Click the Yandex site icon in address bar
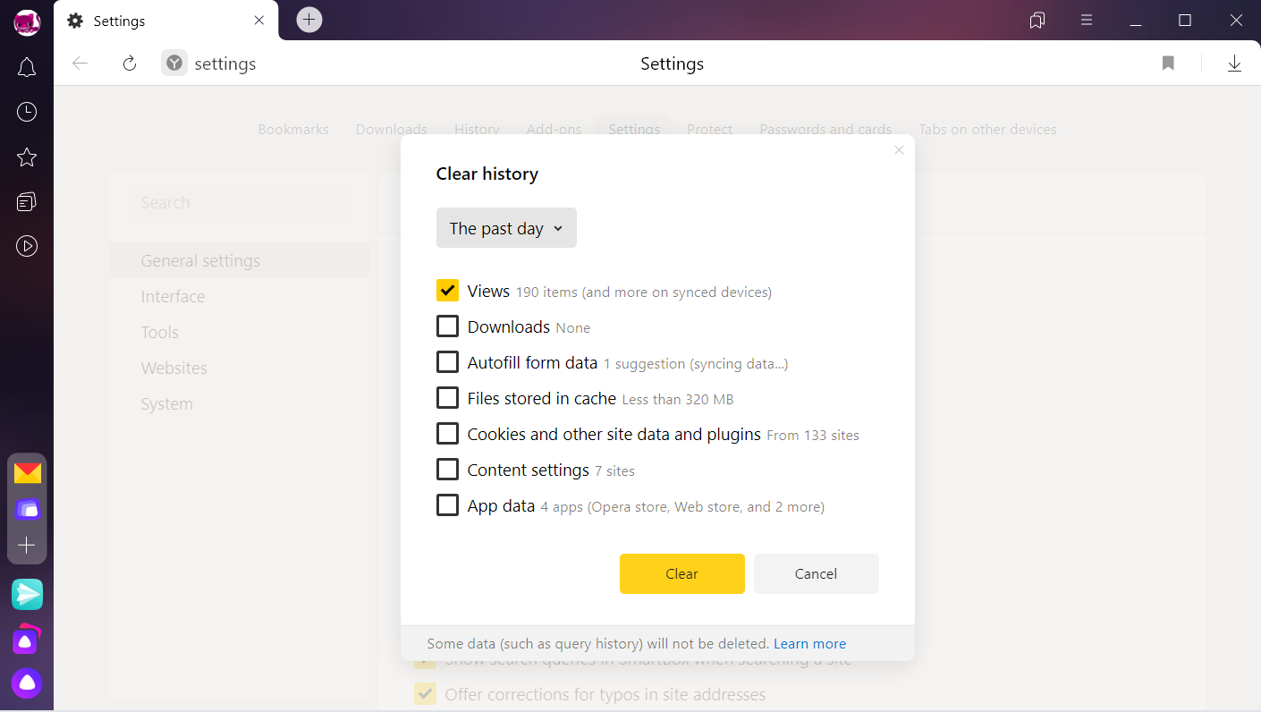The height and width of the screenshot is (712, 1261). click(x=174, y=63)
